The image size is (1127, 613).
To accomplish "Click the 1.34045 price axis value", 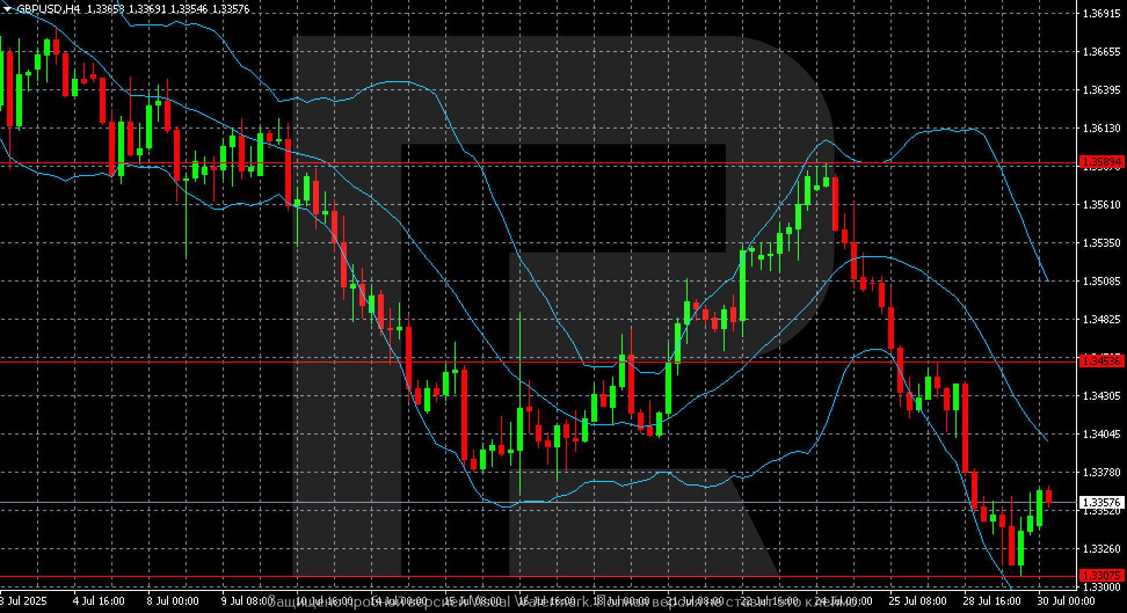I will pyautogui.click(x=1101, y=434).
